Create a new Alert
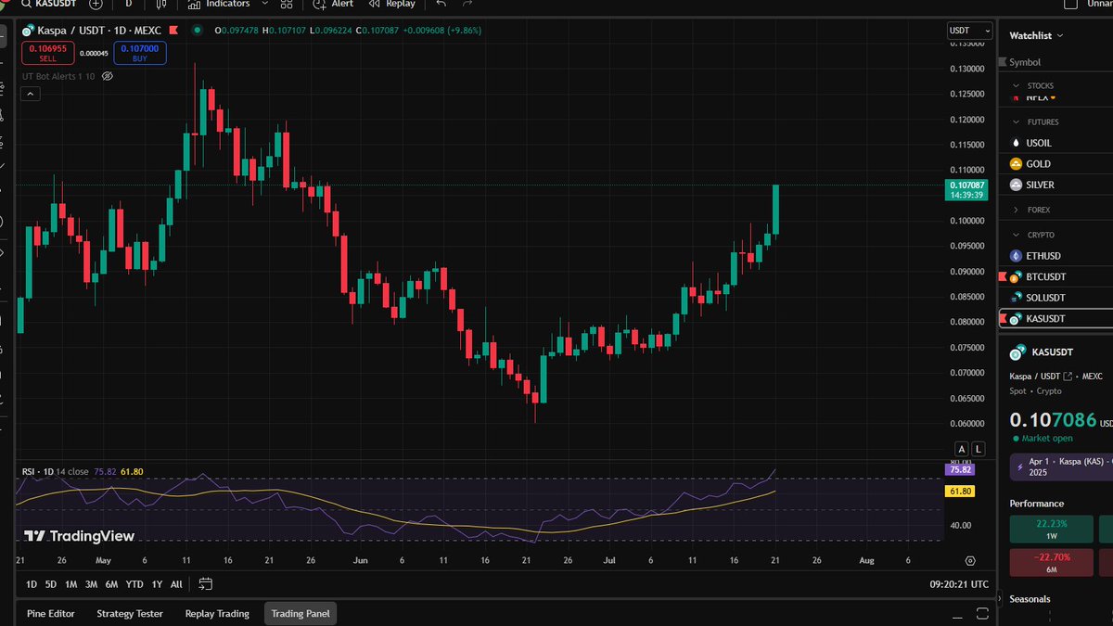The image size is (1113, 626). click(334, 4)
